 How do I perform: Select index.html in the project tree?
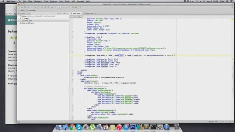[x=28, y=21]
